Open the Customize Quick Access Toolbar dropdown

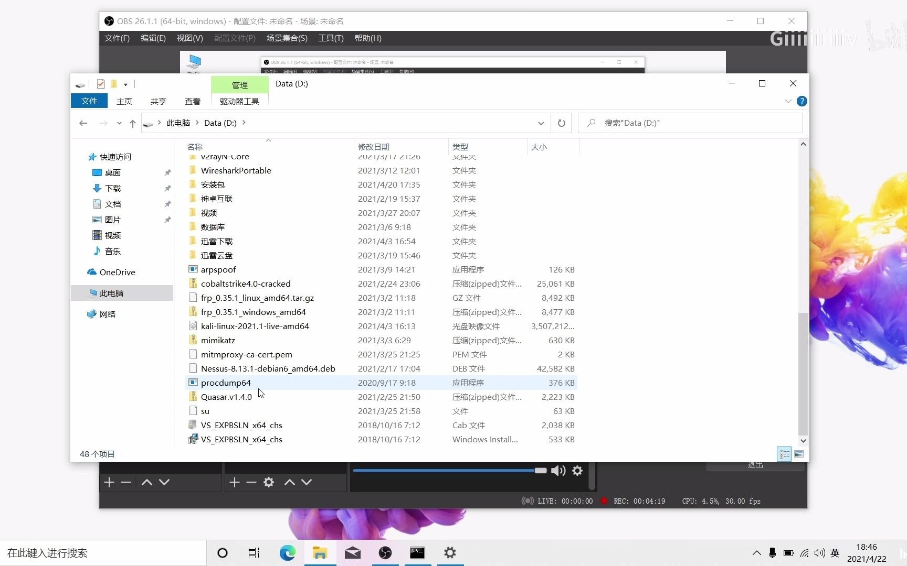125,84
